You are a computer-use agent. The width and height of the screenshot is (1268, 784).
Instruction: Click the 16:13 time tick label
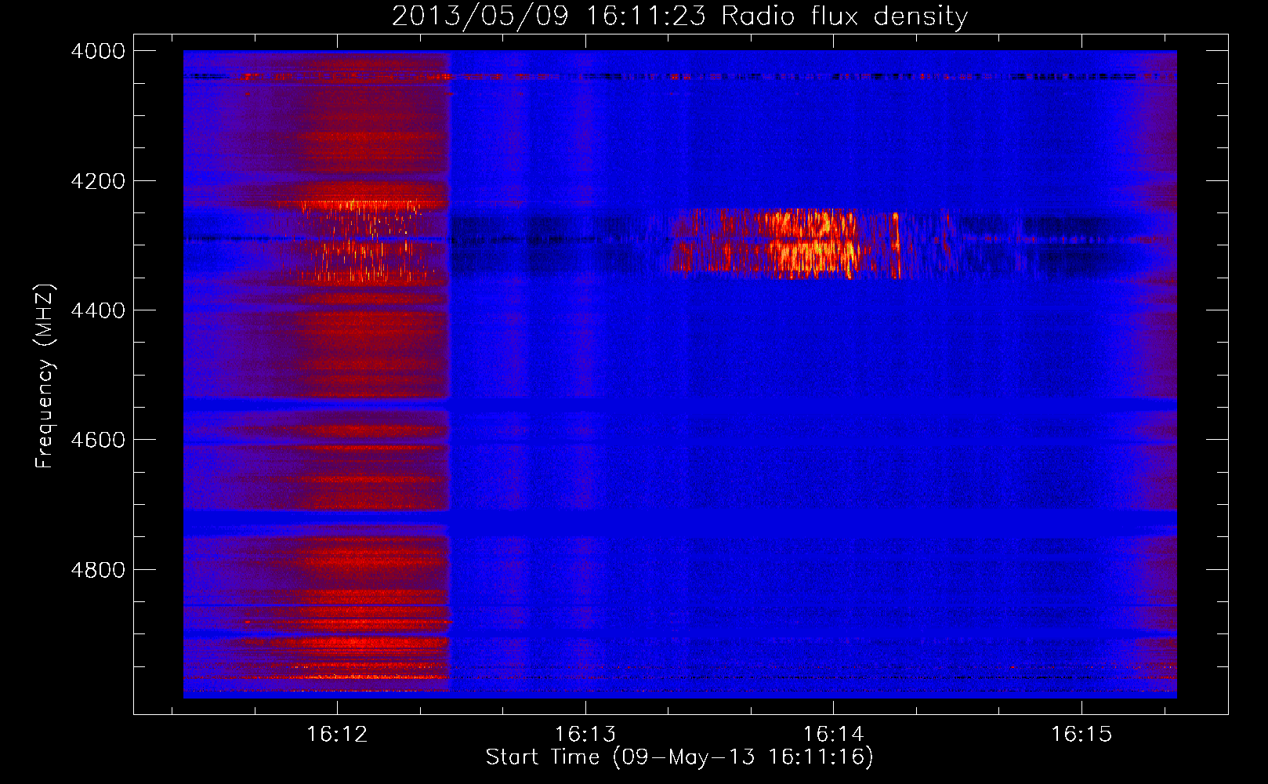point(585,735)
